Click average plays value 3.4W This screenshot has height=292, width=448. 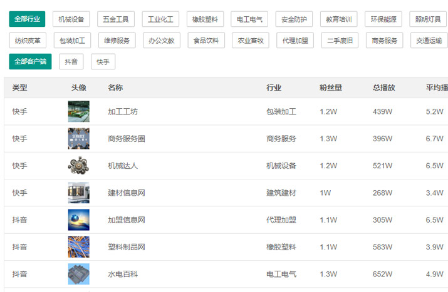tap(435, 193)
